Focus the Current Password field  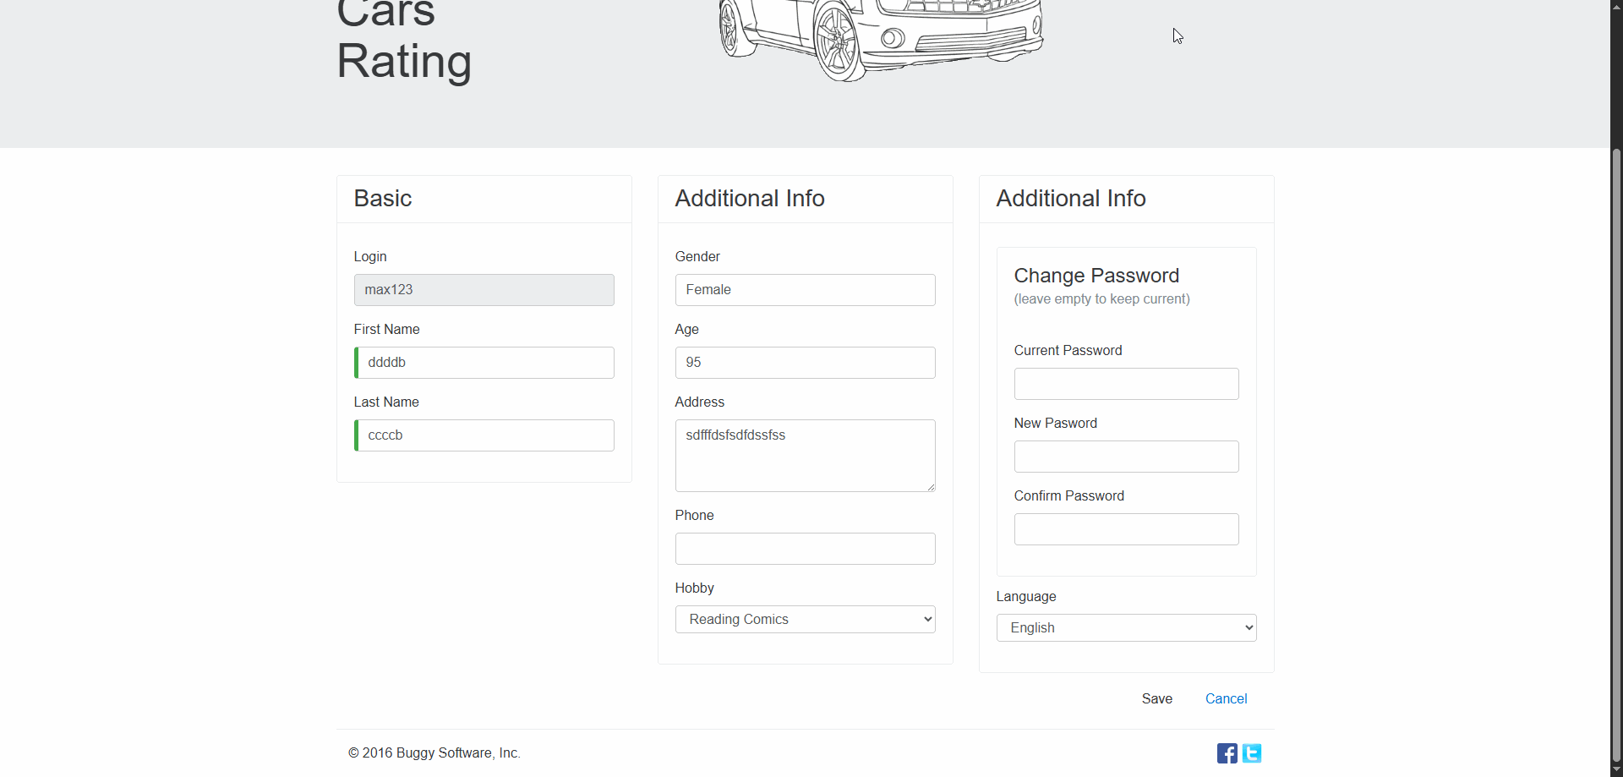(1126, 384)
